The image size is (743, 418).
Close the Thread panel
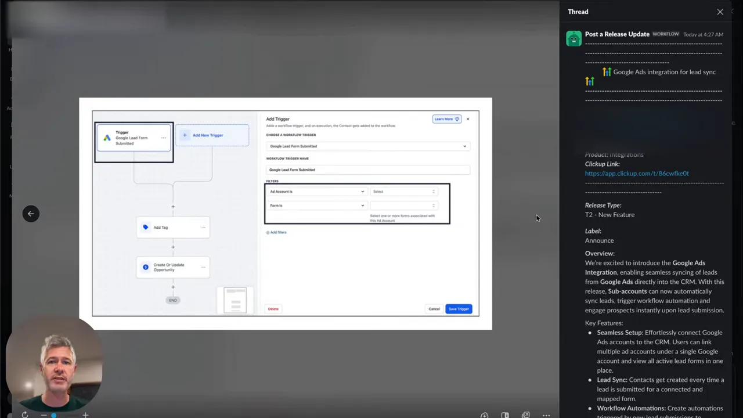[720, 12]
